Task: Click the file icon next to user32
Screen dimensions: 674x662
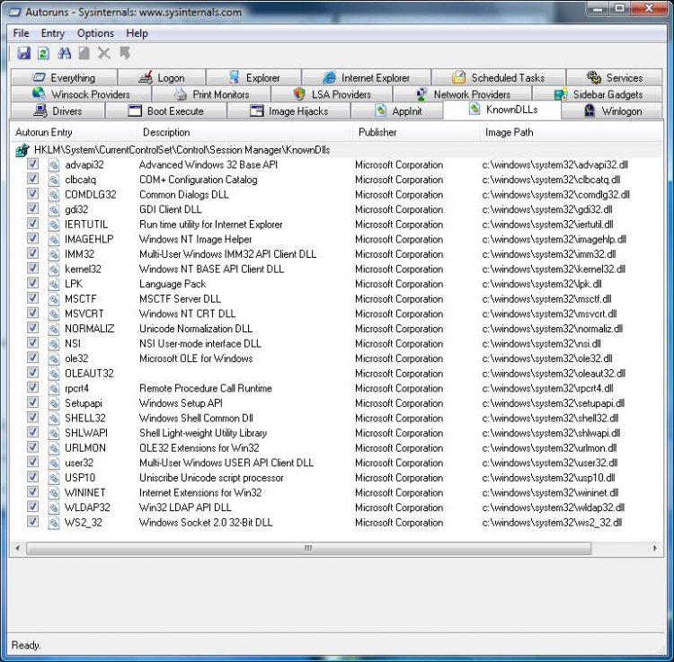Action: tap(54, 463)
